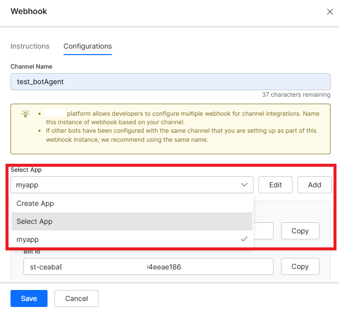Cancel the webhook configuration changes
This screenshot has height=309, width=339.
[x=76, y=298]
